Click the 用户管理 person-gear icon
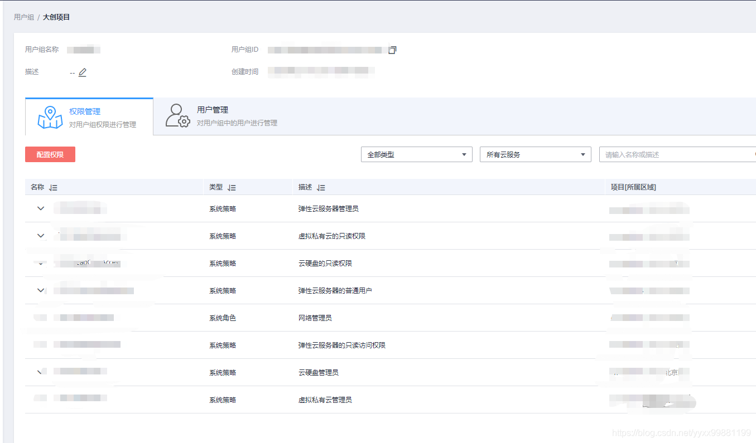Viewport: 756px width, 443px height. [x=178, y=116]
